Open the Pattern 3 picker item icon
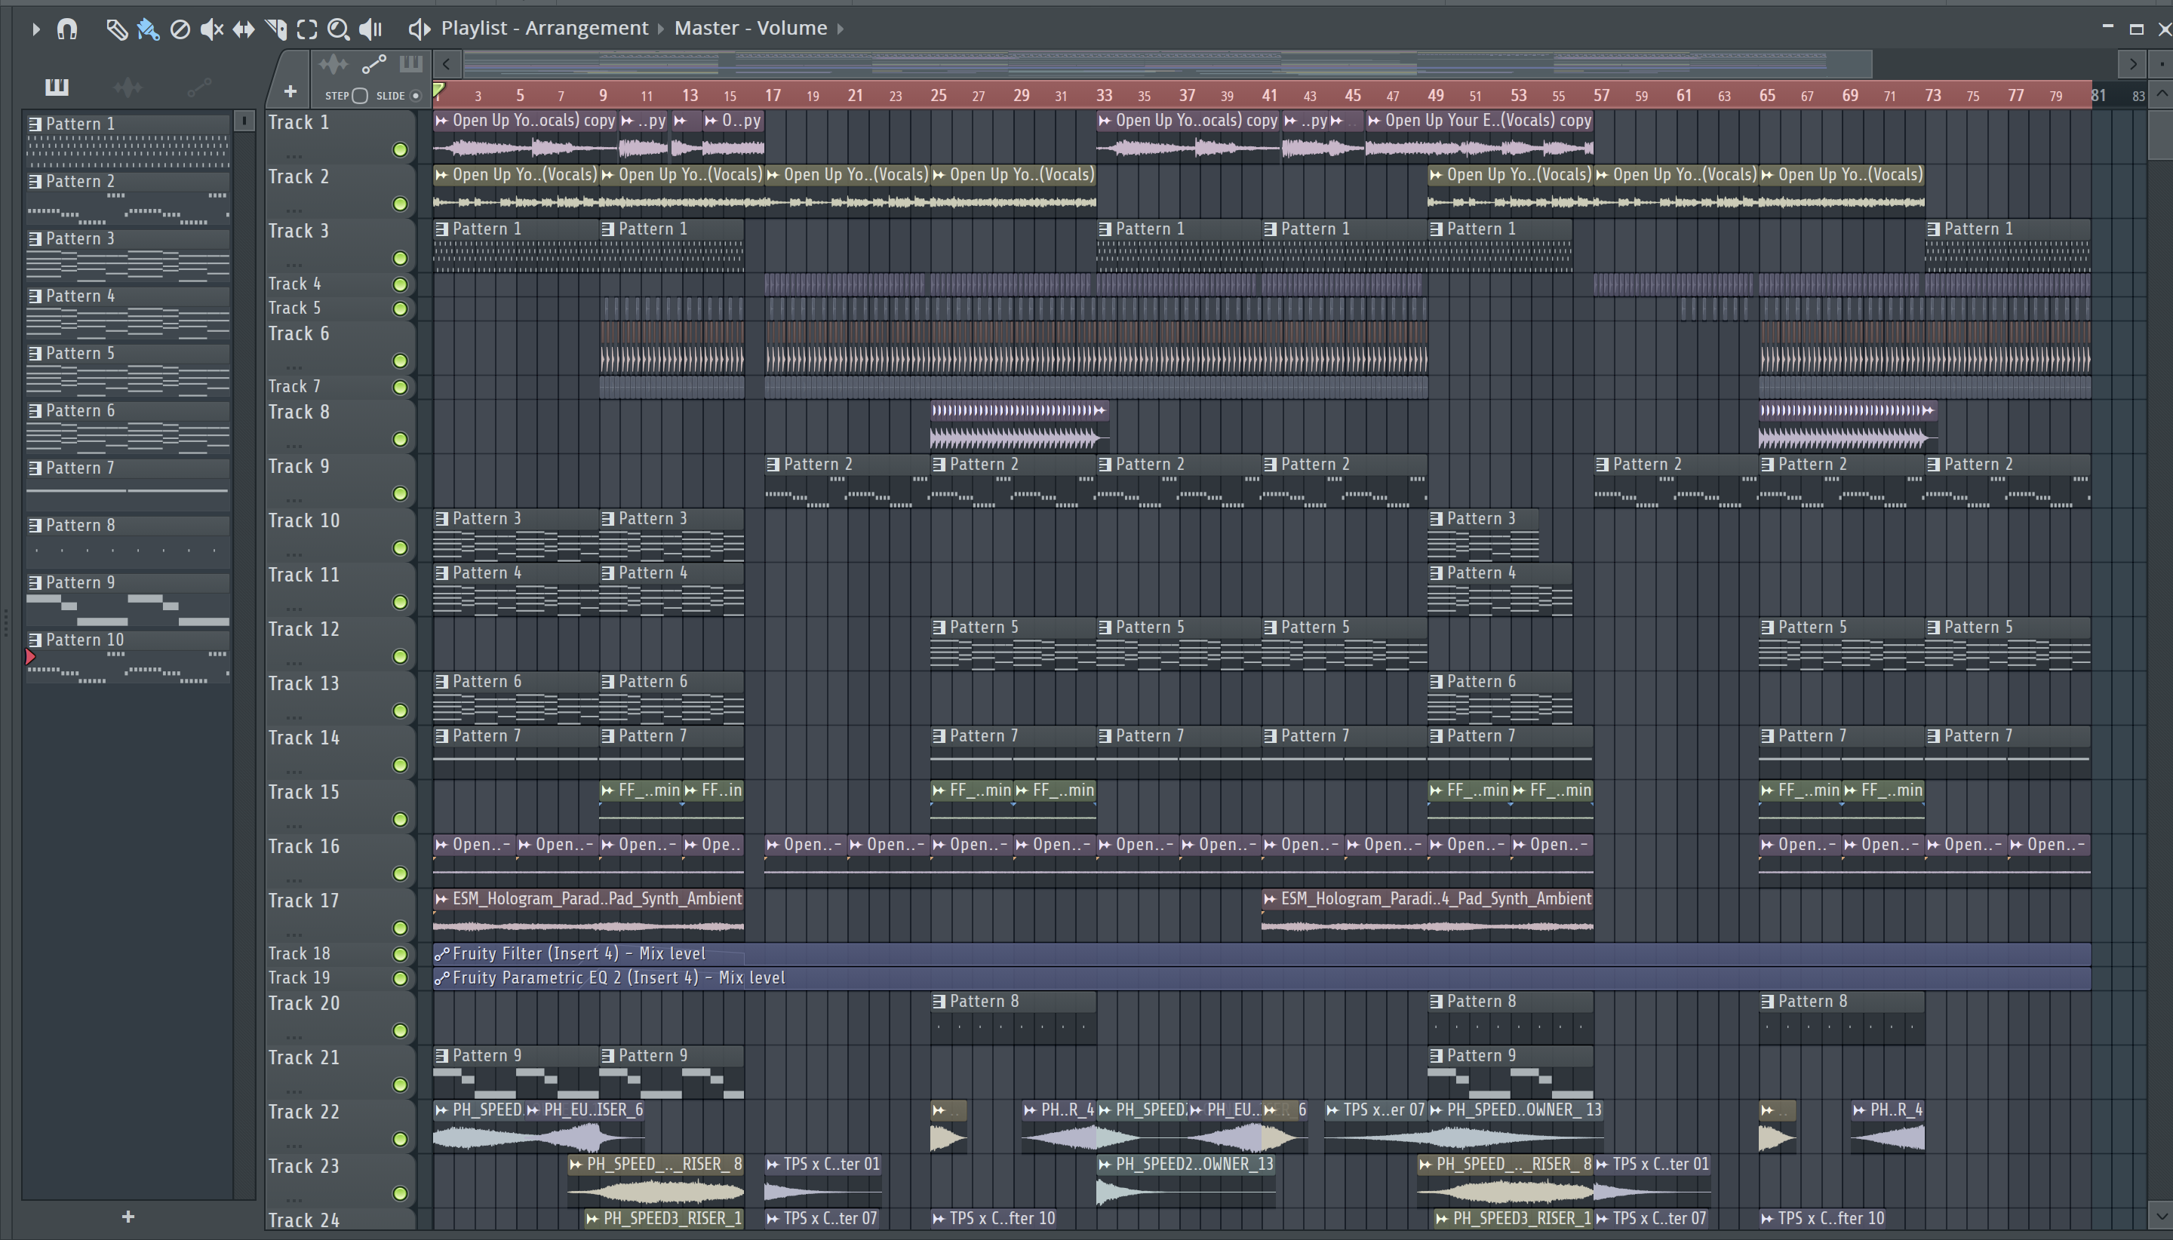The width and height of the screenshot is (2173, 1240). [35, 239]
